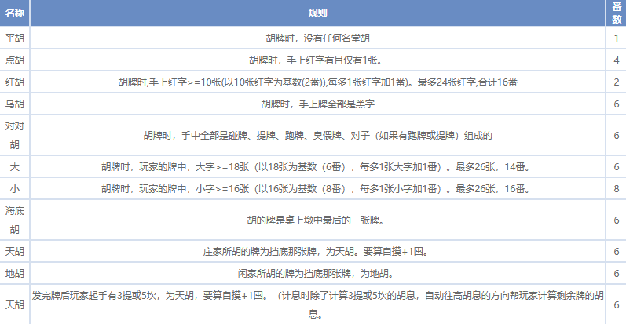Select the 红胡 name cell

click(14, 82)
